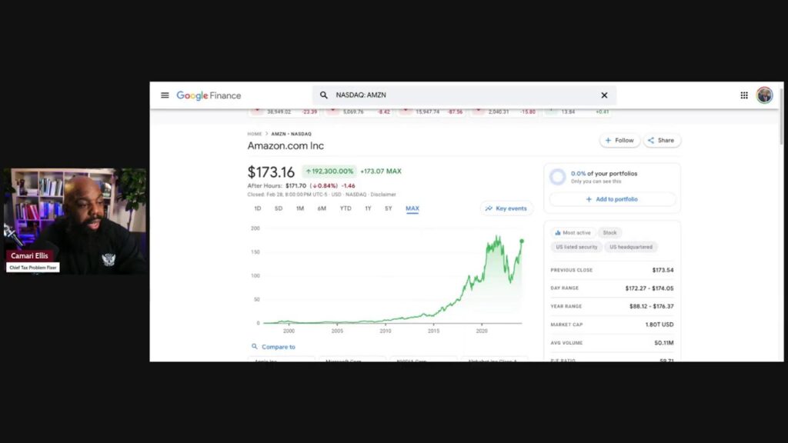This screenshot has height=443, width=788.
Task: Switch chart range to 1D
Action: [258, 208]
